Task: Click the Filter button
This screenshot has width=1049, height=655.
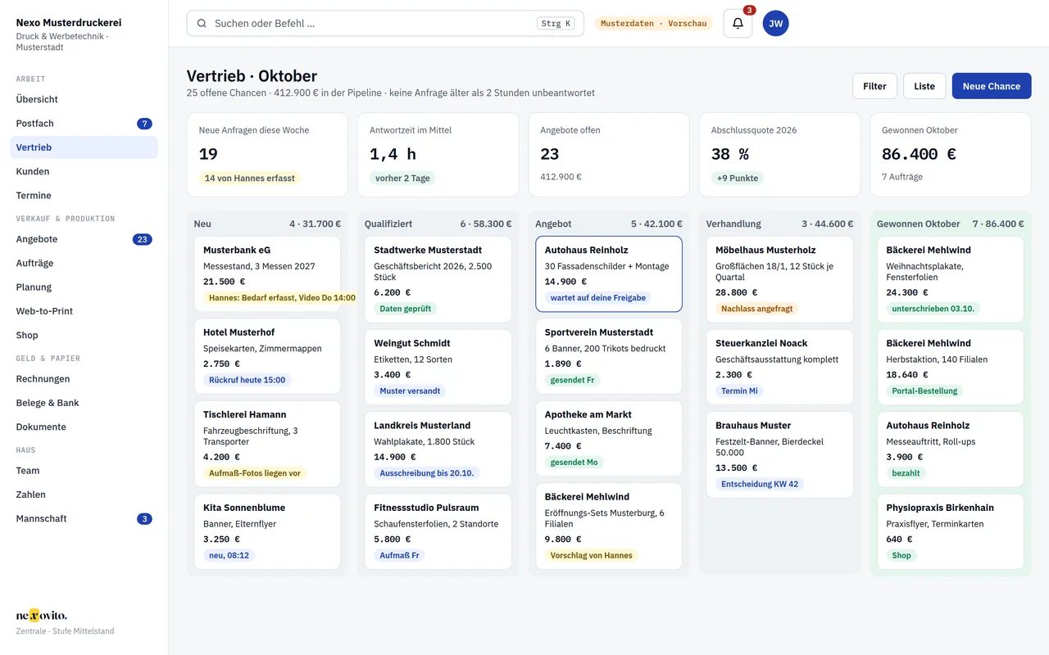Action: tap(874, 86)
